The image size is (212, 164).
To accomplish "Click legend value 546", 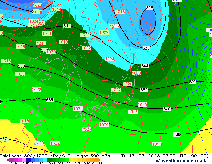I will (61, 163).
